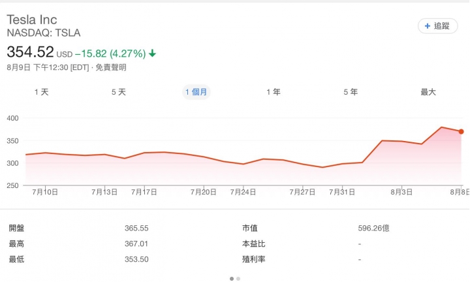Click the 250 y-axis label
This screenshot has height=282, width=470.
(x=12, y=185)
